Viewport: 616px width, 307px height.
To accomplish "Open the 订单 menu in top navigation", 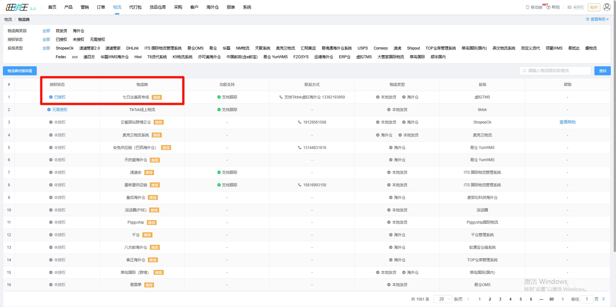I will (x=101, y=7).
